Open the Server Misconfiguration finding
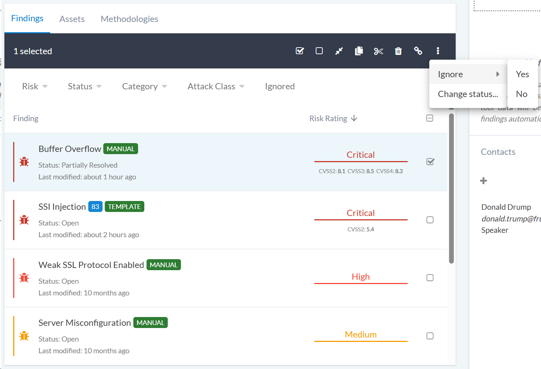Screen dimensions: 541x369 pos(85,323)
